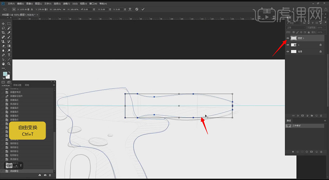This screenshot has height=180, width=329.
Task: Select the Hand tool
Action: tap(3, 64)
